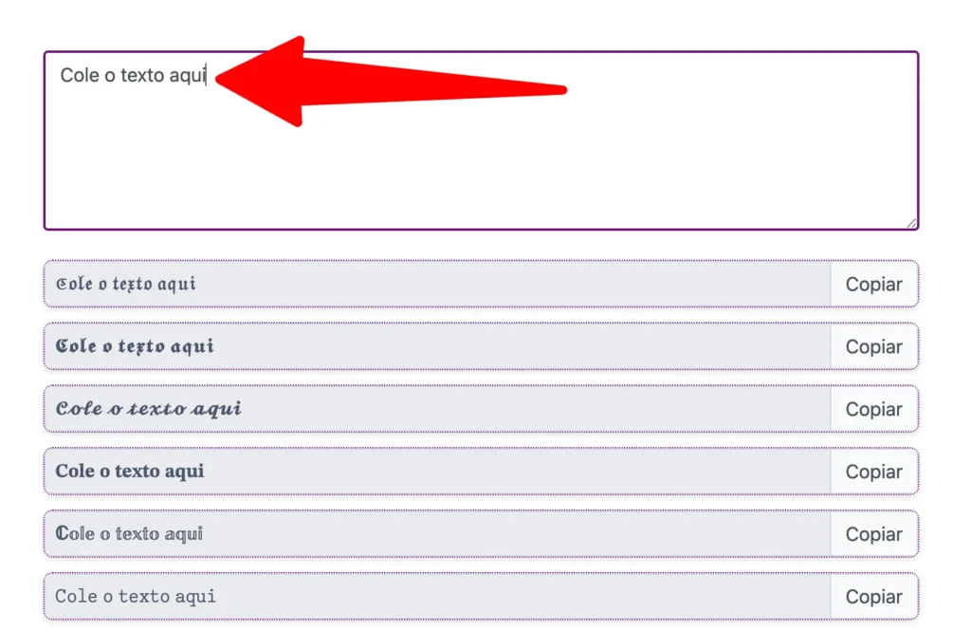Click the word "texto" in the top textarea
Viewport: 971px width, 631px height.
[x=142, y=76]
